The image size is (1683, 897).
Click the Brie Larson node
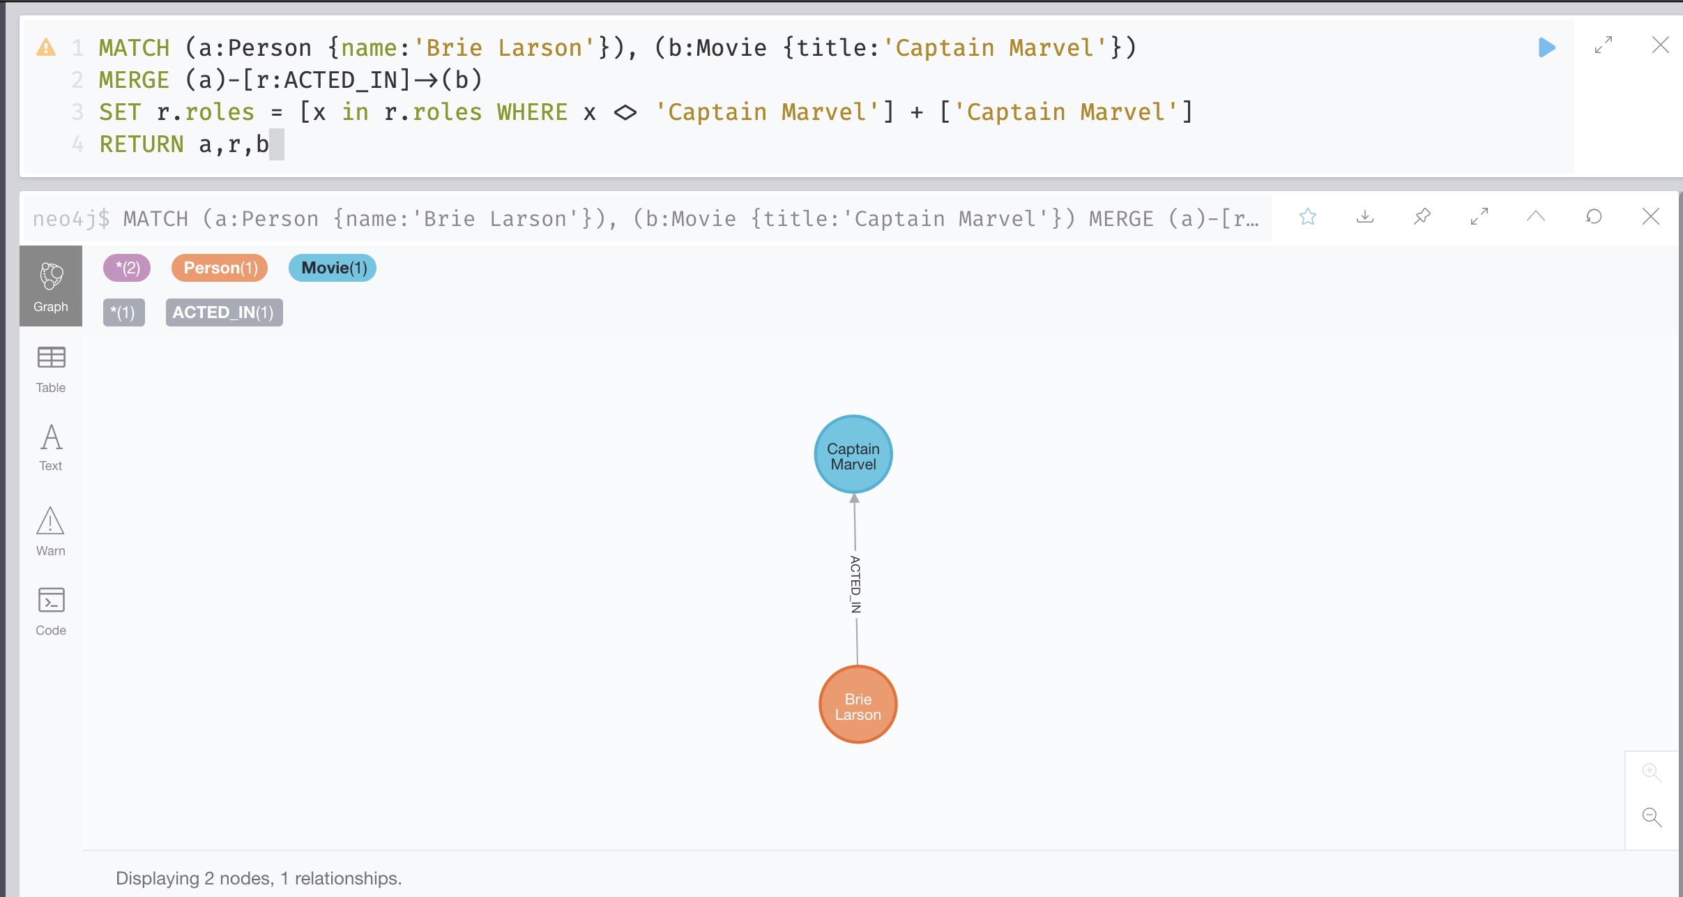pos(858,705)
